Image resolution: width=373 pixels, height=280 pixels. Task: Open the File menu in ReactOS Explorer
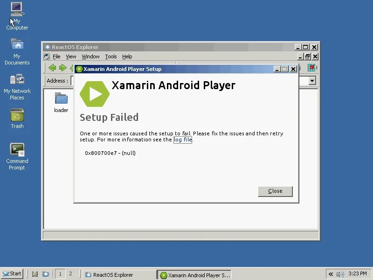56,56
